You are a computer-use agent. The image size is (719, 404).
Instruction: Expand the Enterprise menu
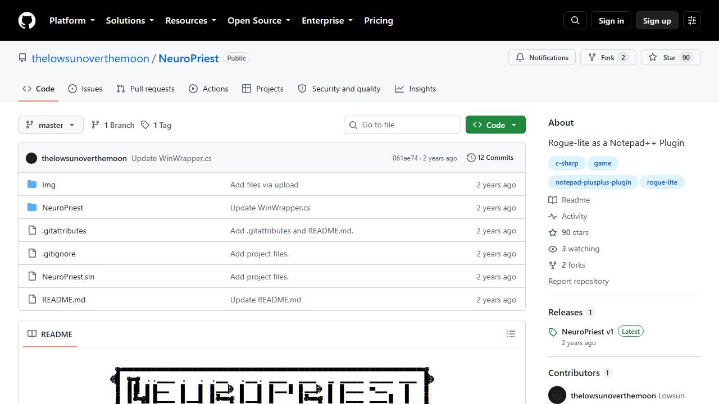327,21
